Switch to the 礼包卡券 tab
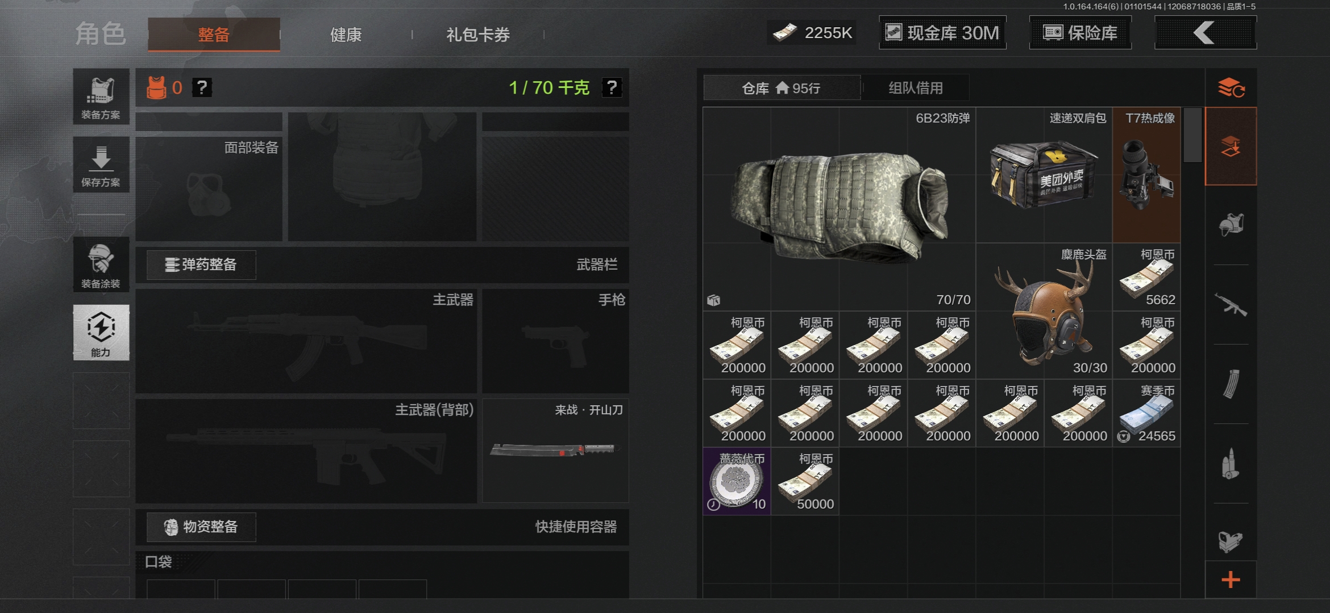The image size is (1330, 613). pyautogui.click(x=478, y=35)
